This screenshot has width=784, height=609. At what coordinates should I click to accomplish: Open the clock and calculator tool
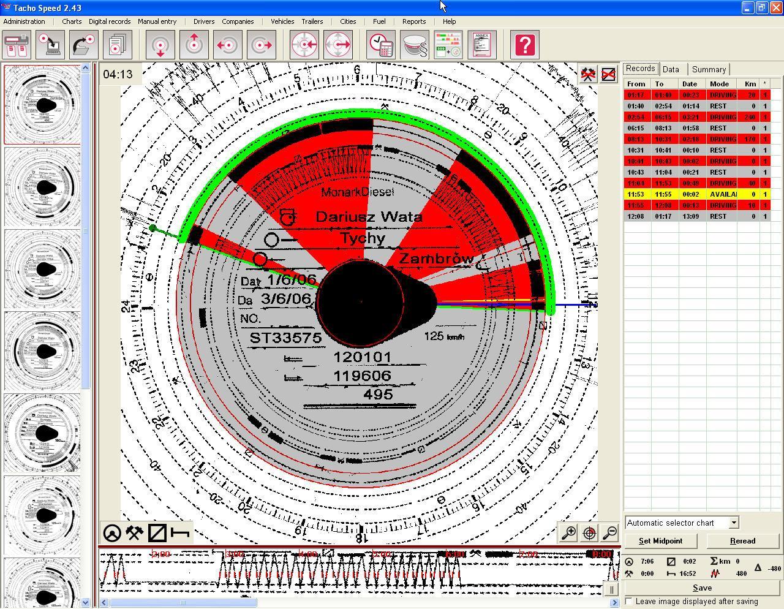[x=381, y=45]
